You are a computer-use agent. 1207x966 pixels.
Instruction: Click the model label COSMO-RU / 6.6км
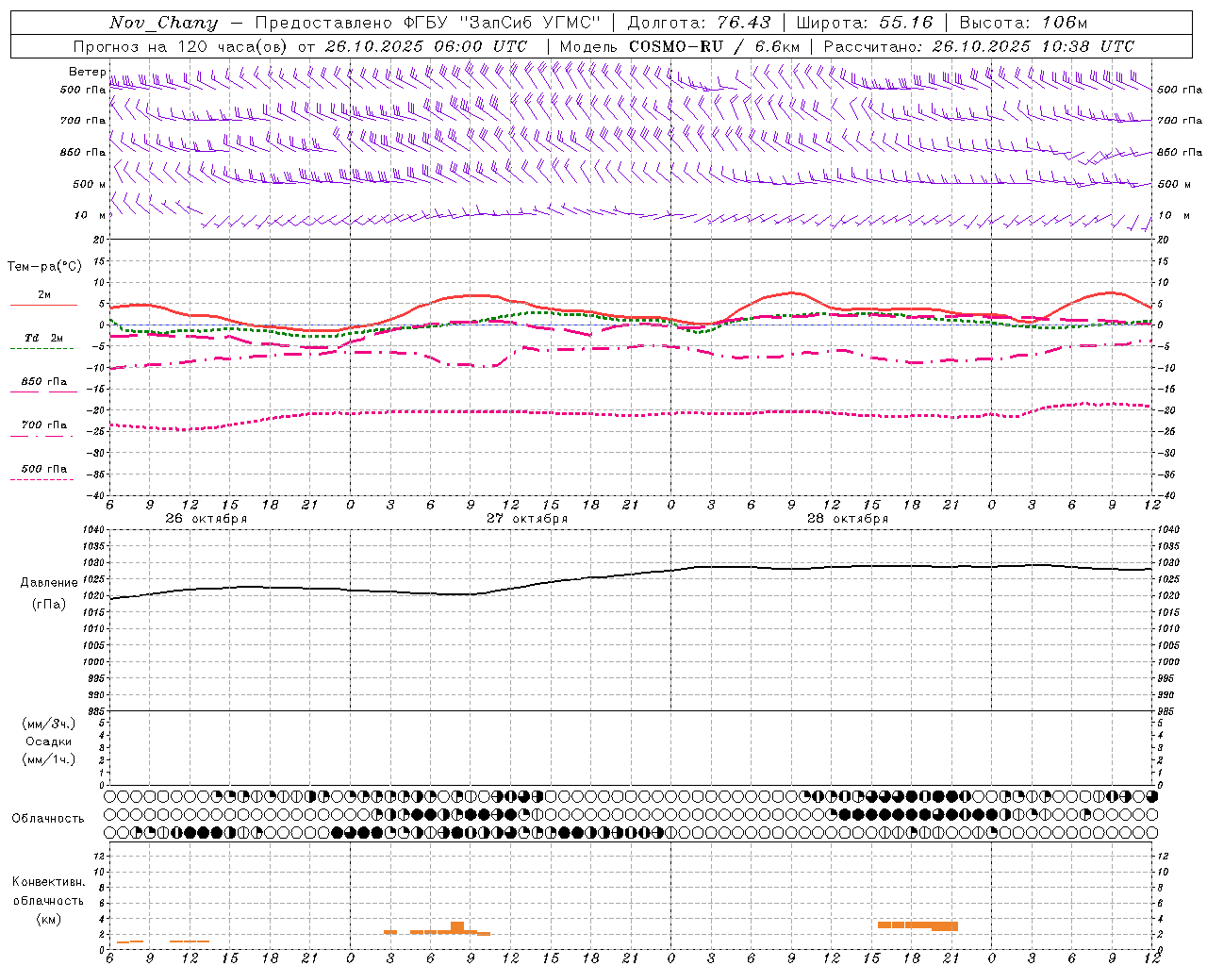point(714,46)
